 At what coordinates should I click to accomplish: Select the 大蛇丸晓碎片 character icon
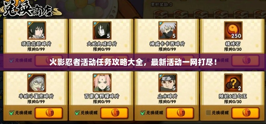click(x=102, y=30)
